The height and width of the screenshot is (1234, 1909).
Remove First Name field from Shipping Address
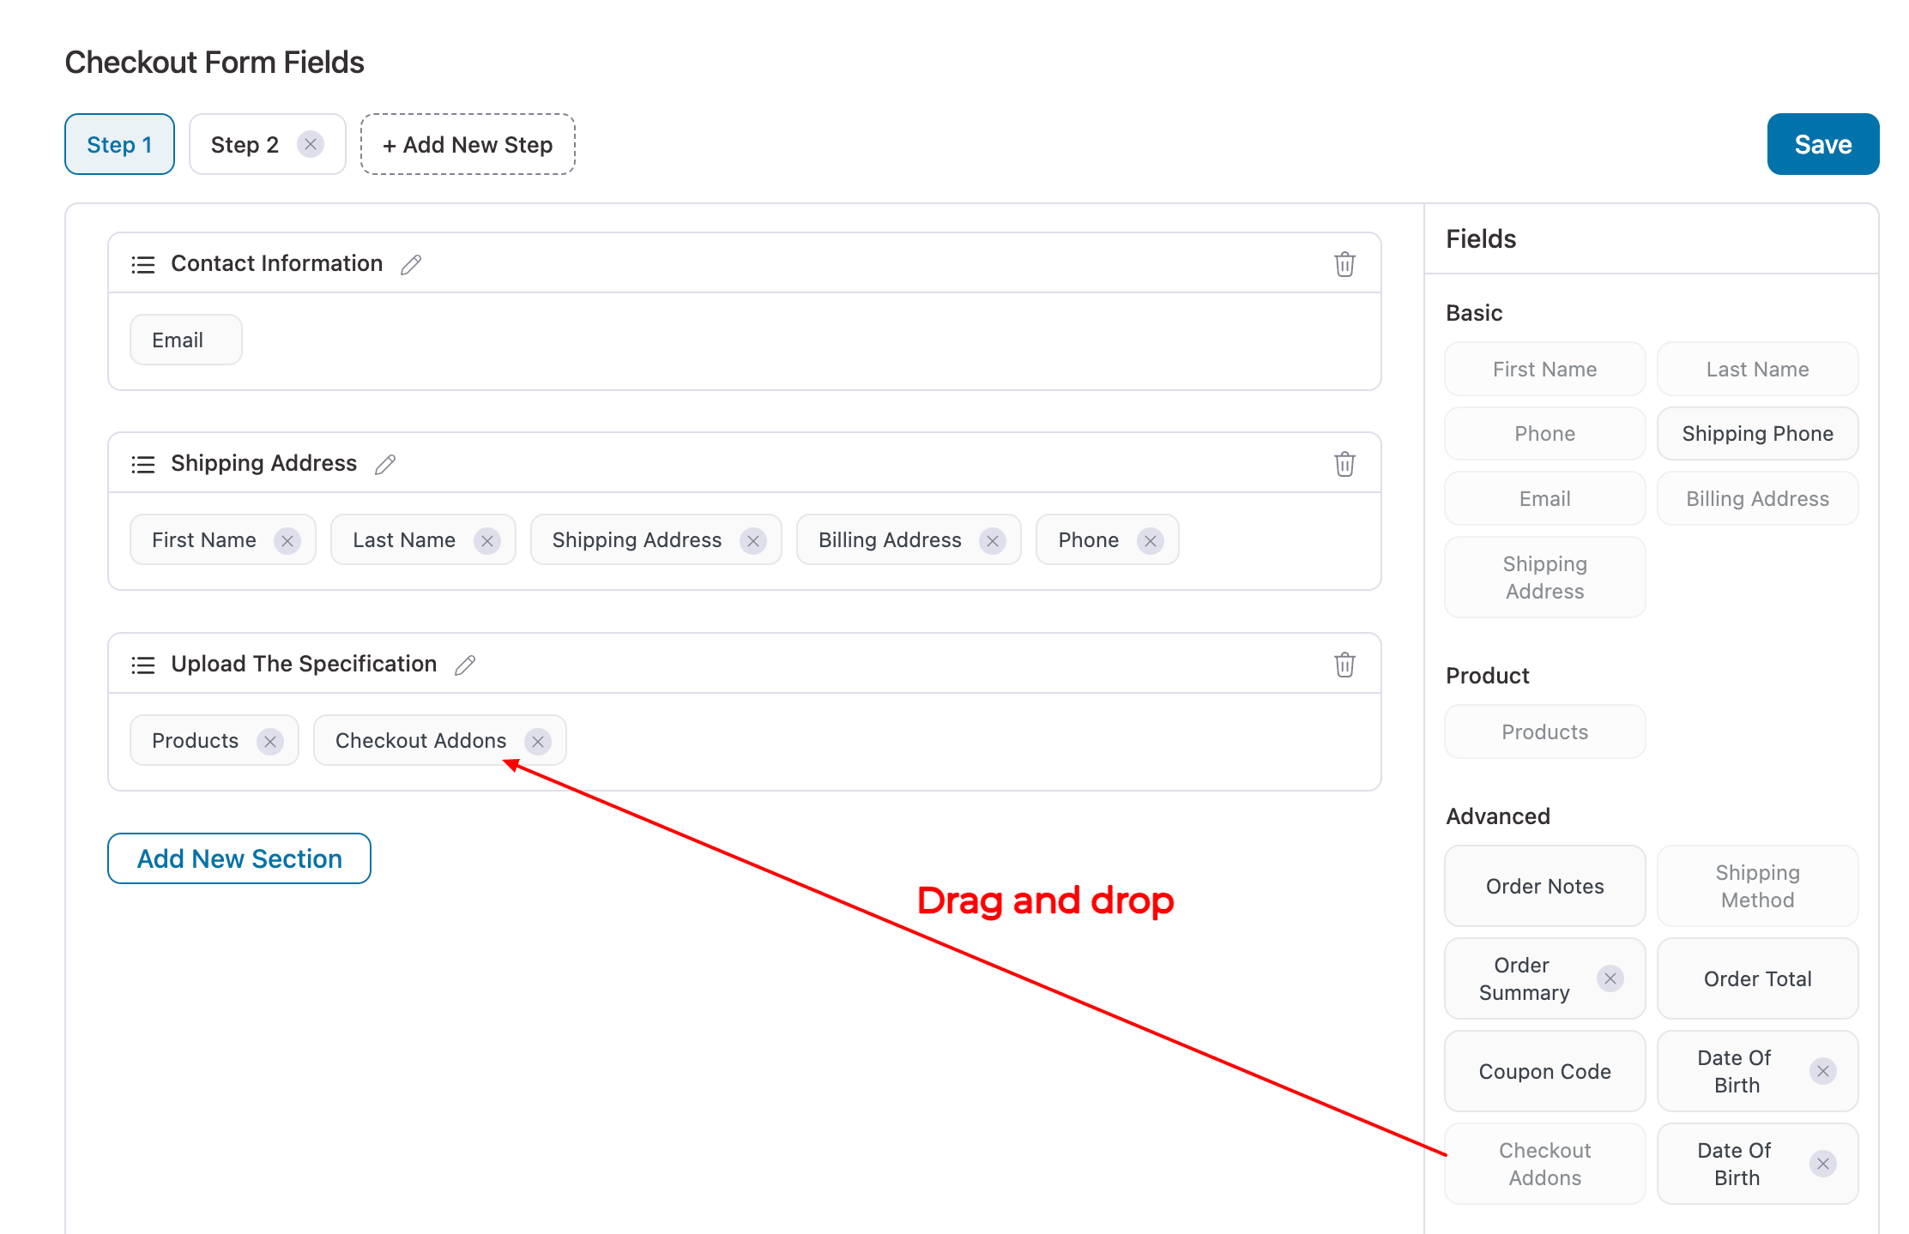(x=287, y=540)
